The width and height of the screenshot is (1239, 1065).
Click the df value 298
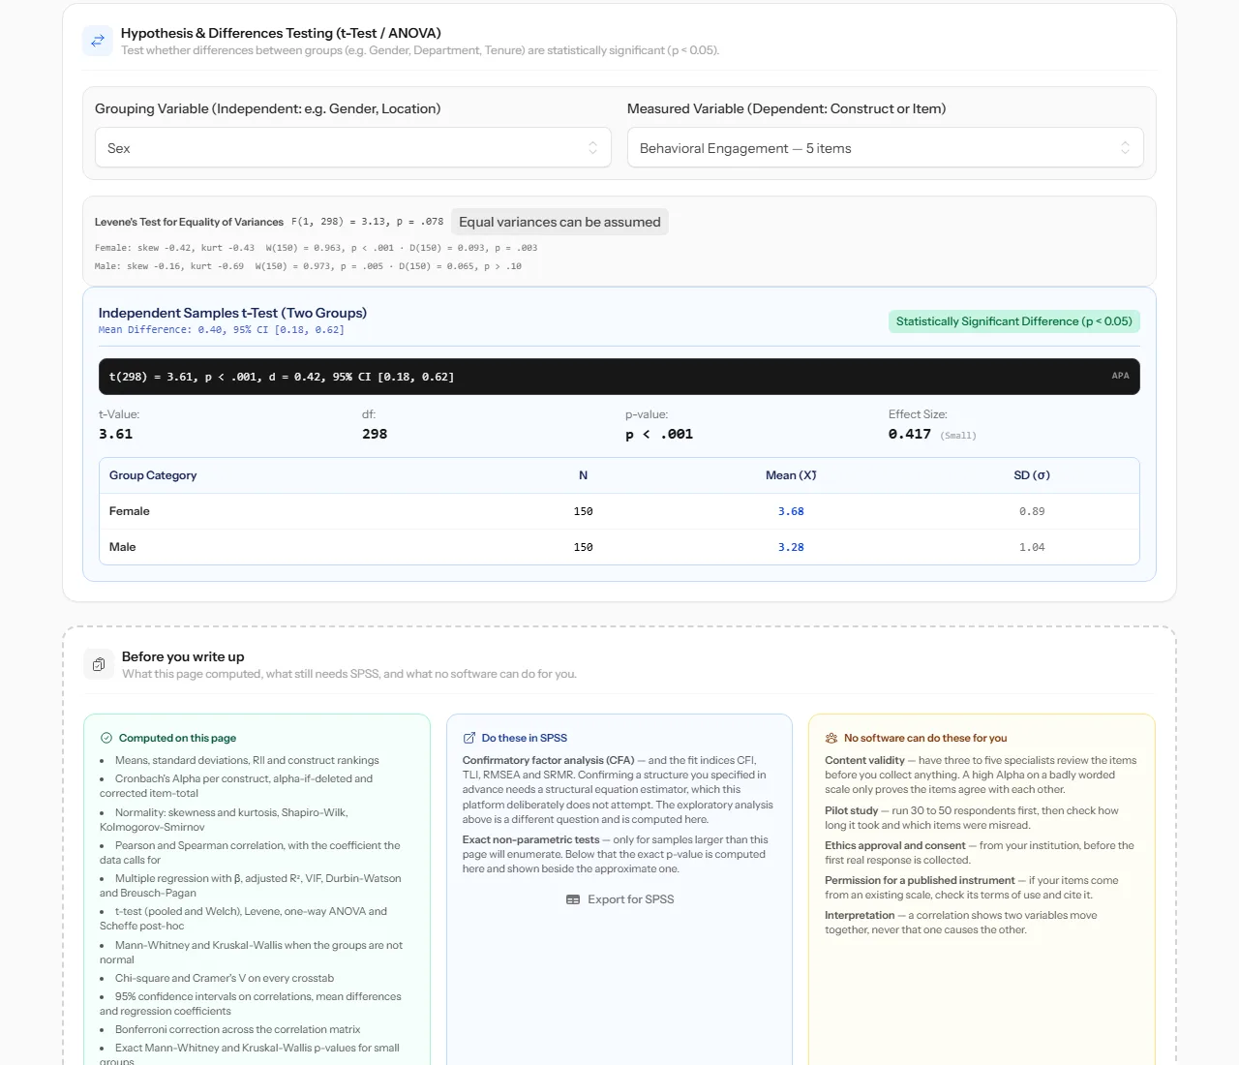pos(375,434)
